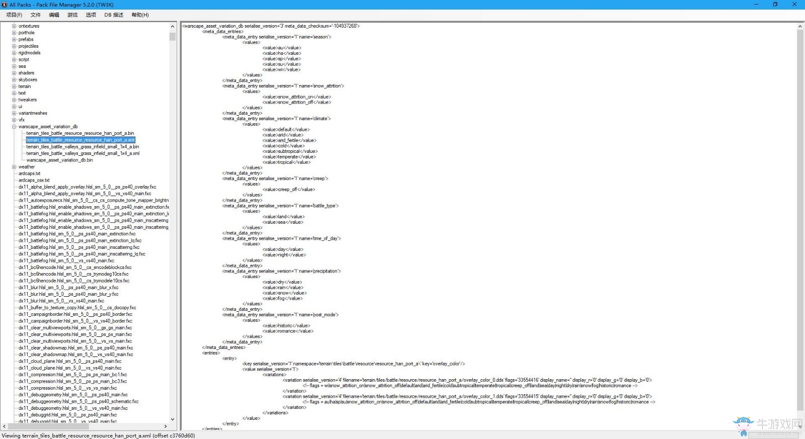Click the value romance line
The image size is (805, 439).
click(288, 331)
